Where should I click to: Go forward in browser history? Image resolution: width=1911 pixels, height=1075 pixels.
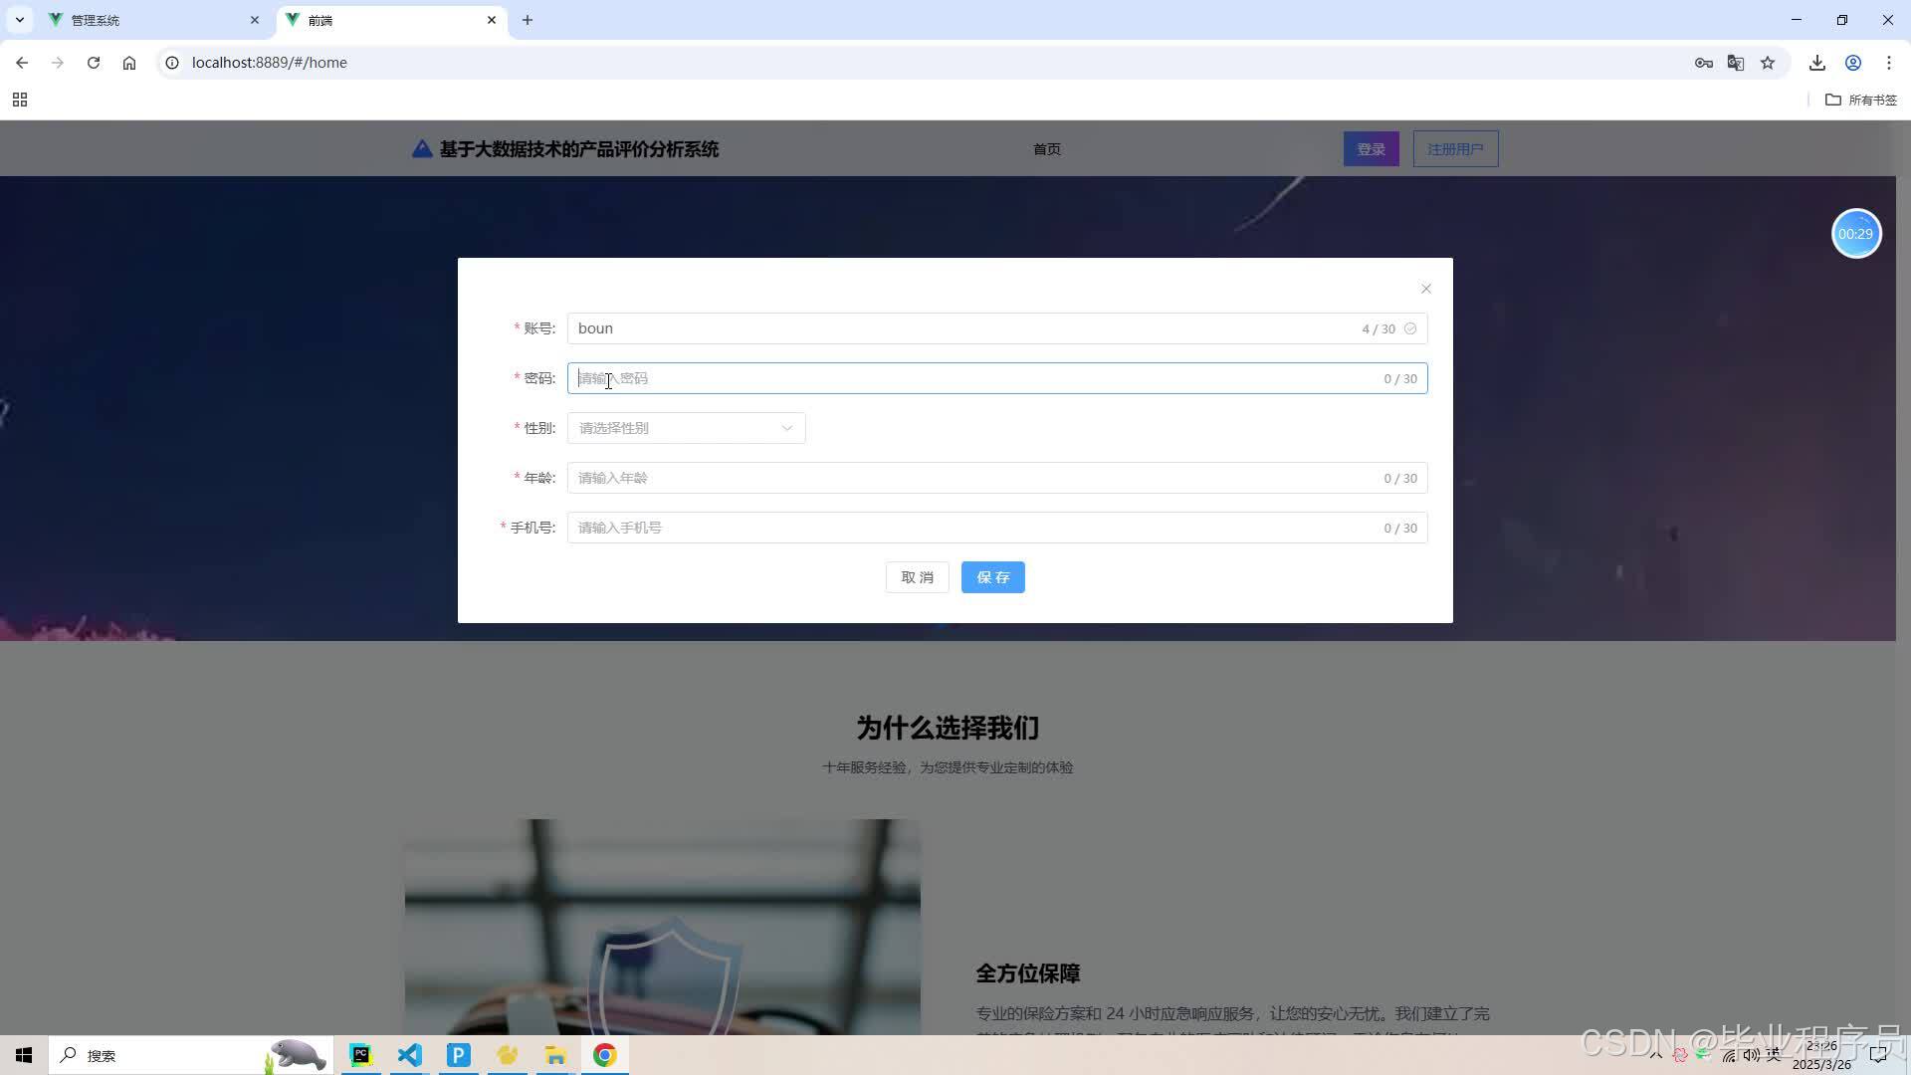point(58,63)
